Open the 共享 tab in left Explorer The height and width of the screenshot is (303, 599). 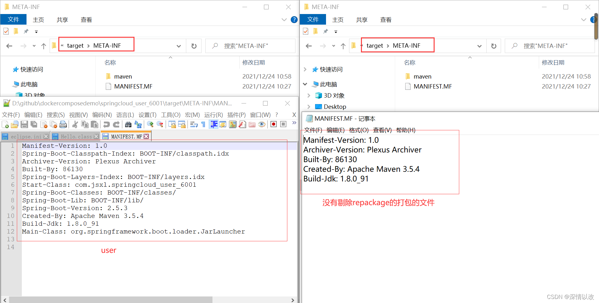[62, 20]
